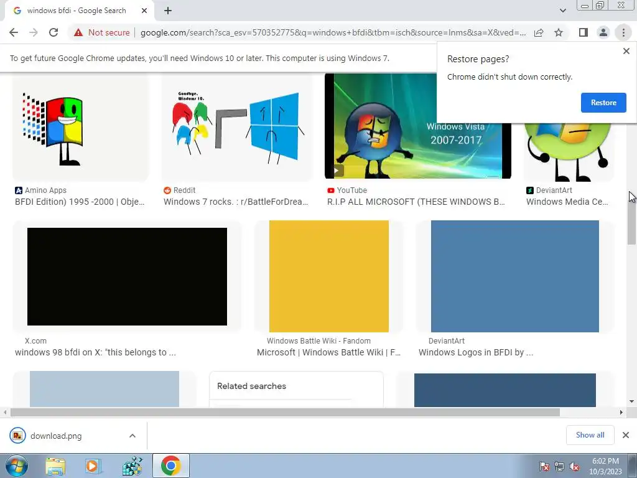Bookmark this page with the star
The height and width of the screenshot is (478, 637).
pos(559,32)
